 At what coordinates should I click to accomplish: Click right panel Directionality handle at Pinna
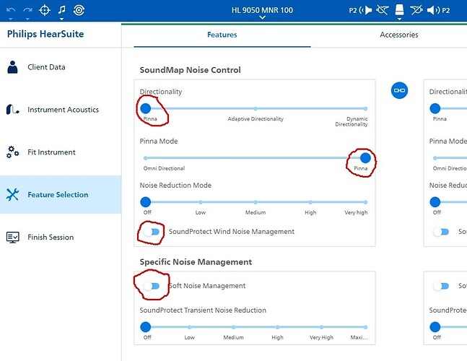tap(435, 109)
